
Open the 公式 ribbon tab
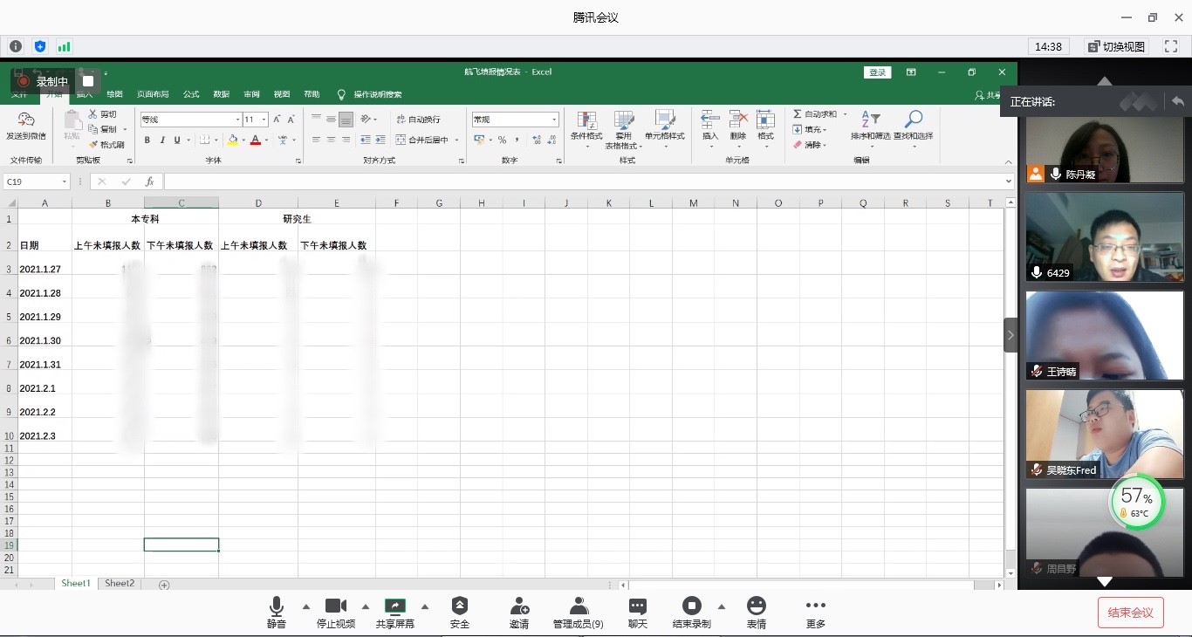pyautogui.click(x=191, y=94)
